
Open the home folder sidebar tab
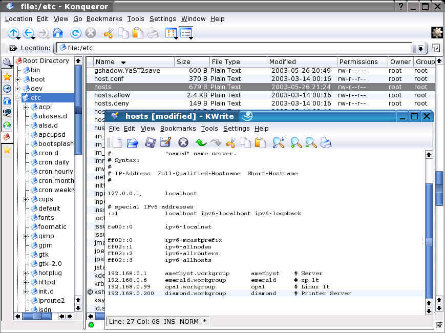point(7,101)
